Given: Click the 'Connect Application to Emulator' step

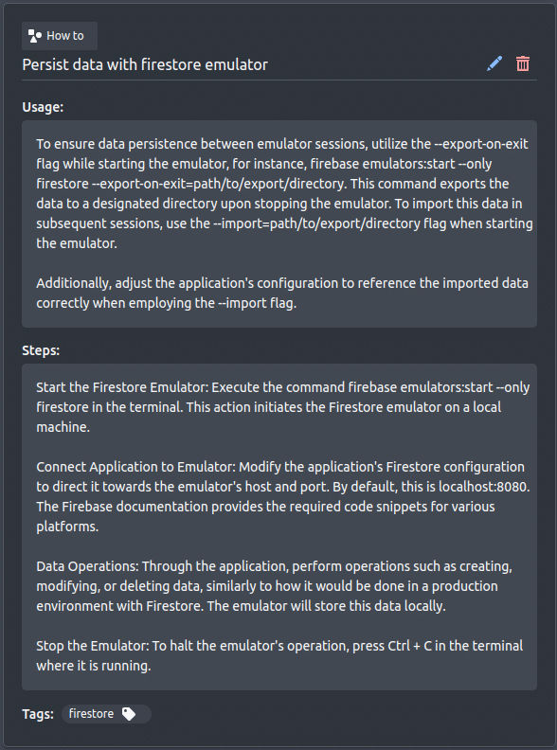Looking at the screenshot, I should pos(283,496).
